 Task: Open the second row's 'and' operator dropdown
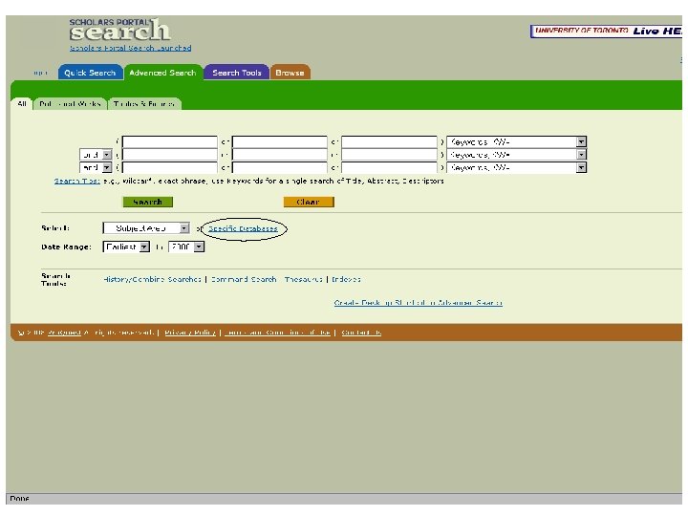pos(97,155)
